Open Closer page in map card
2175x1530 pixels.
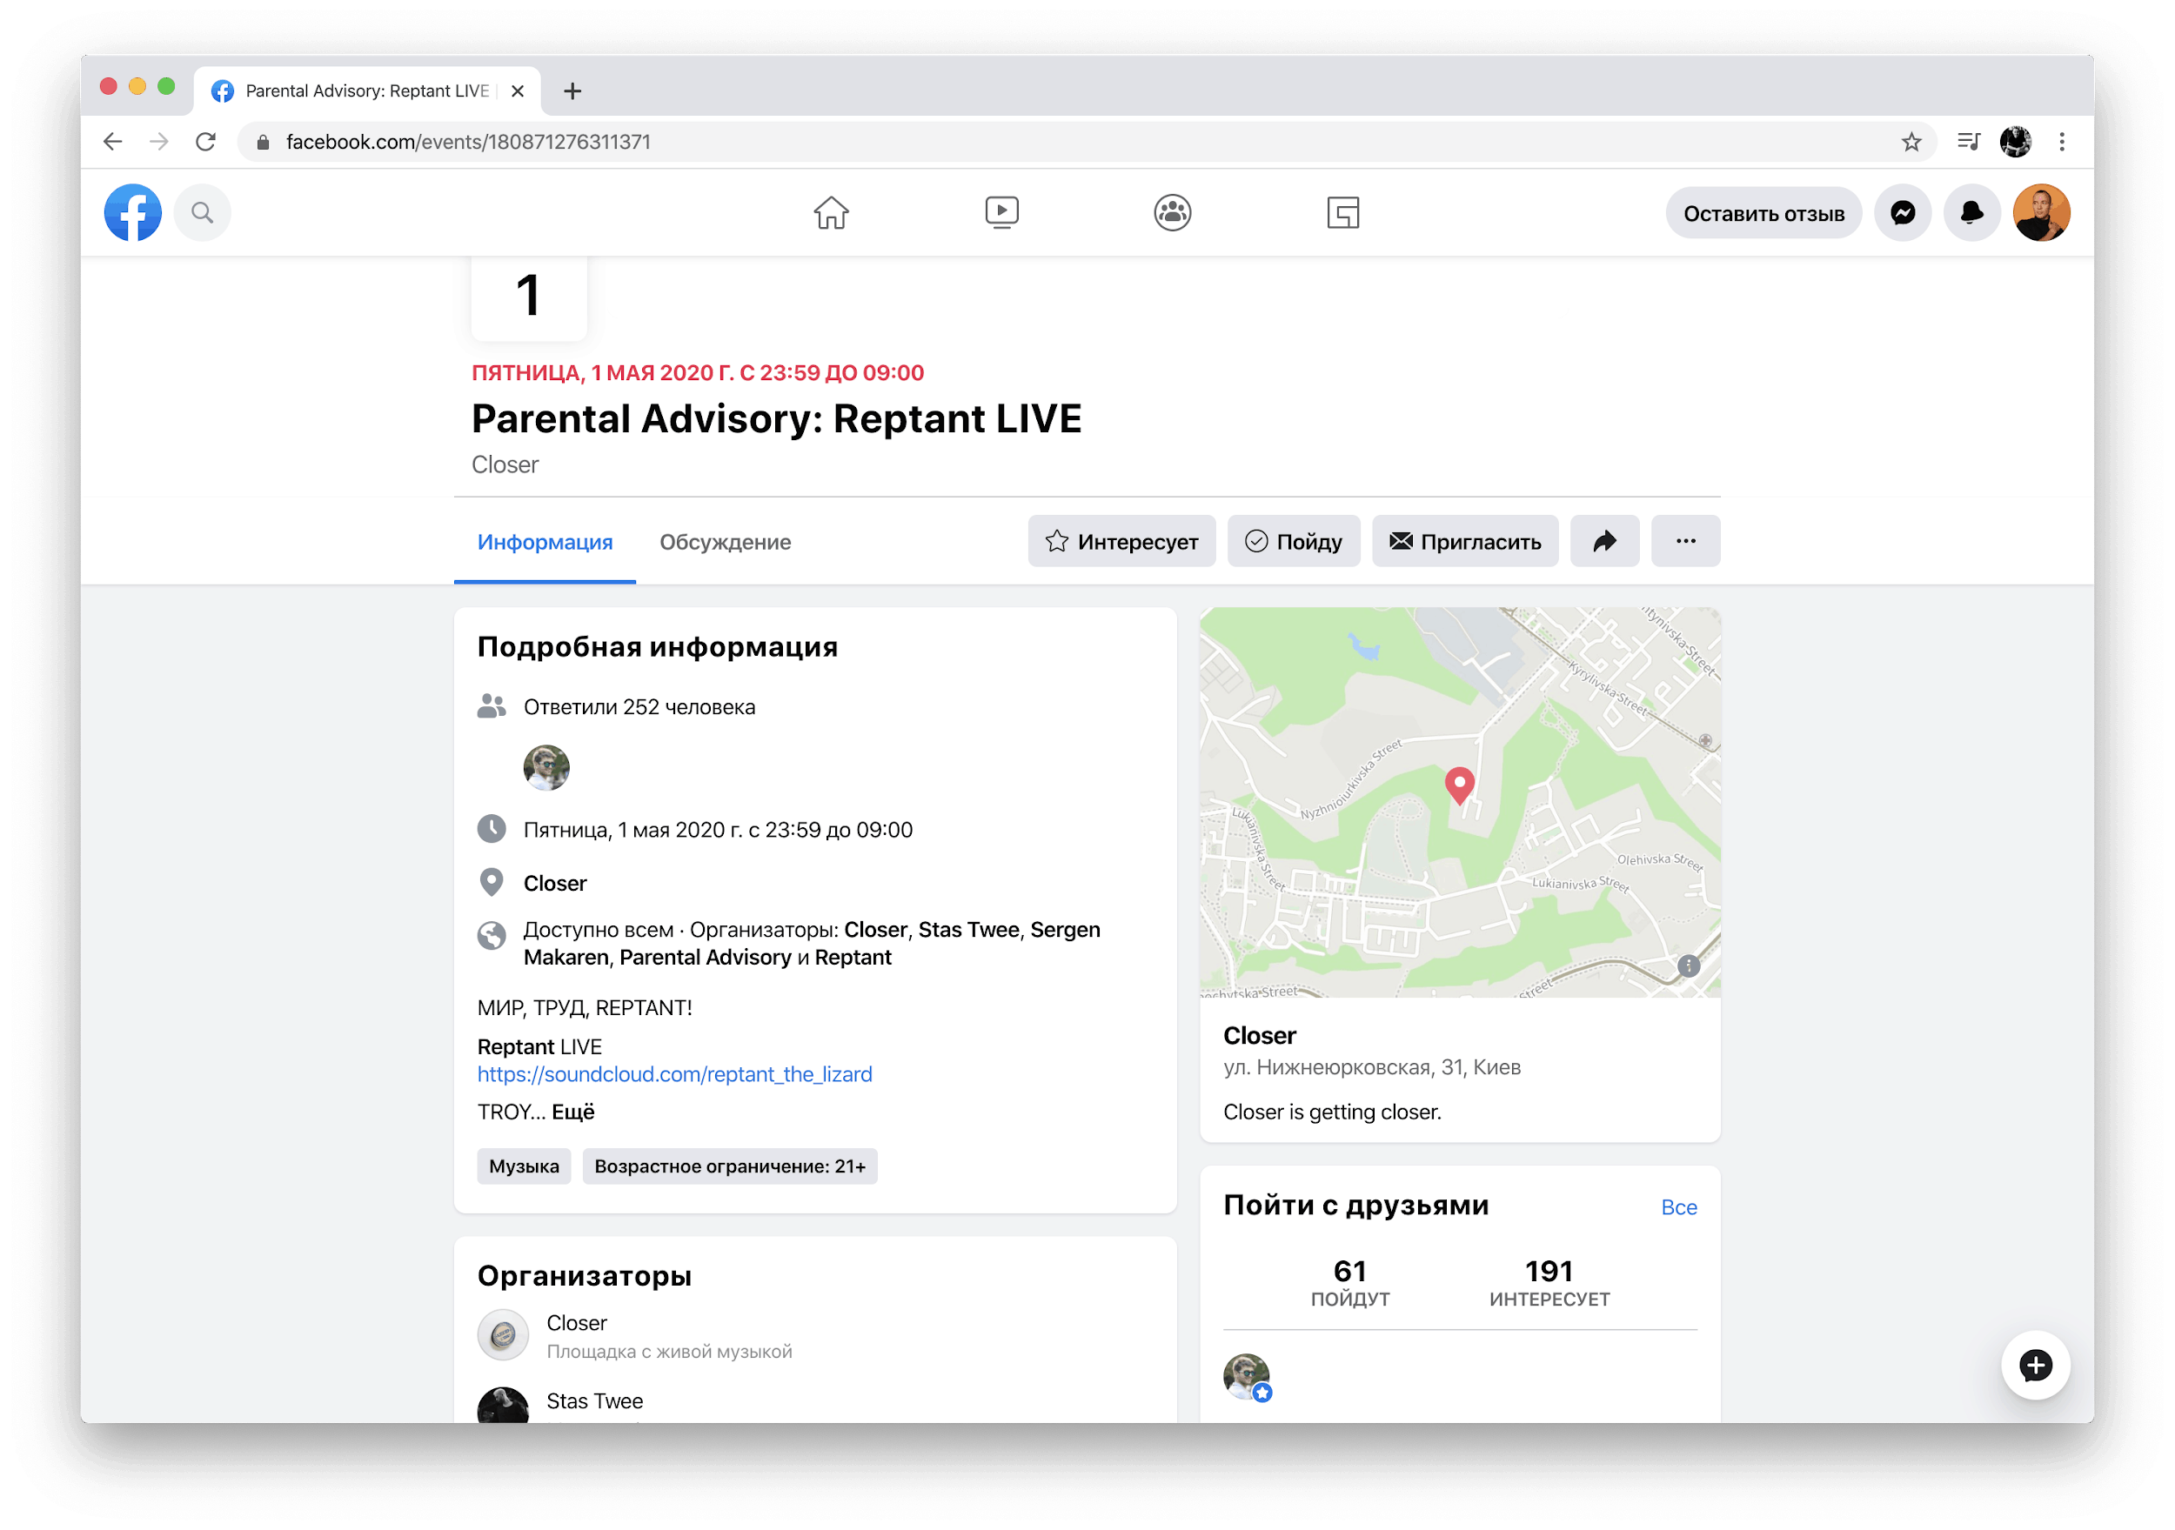pyautogui.click(x=1259, y=1035)
